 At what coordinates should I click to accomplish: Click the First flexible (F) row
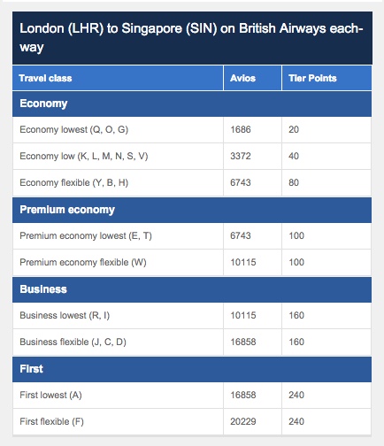[x=192, y=422]
